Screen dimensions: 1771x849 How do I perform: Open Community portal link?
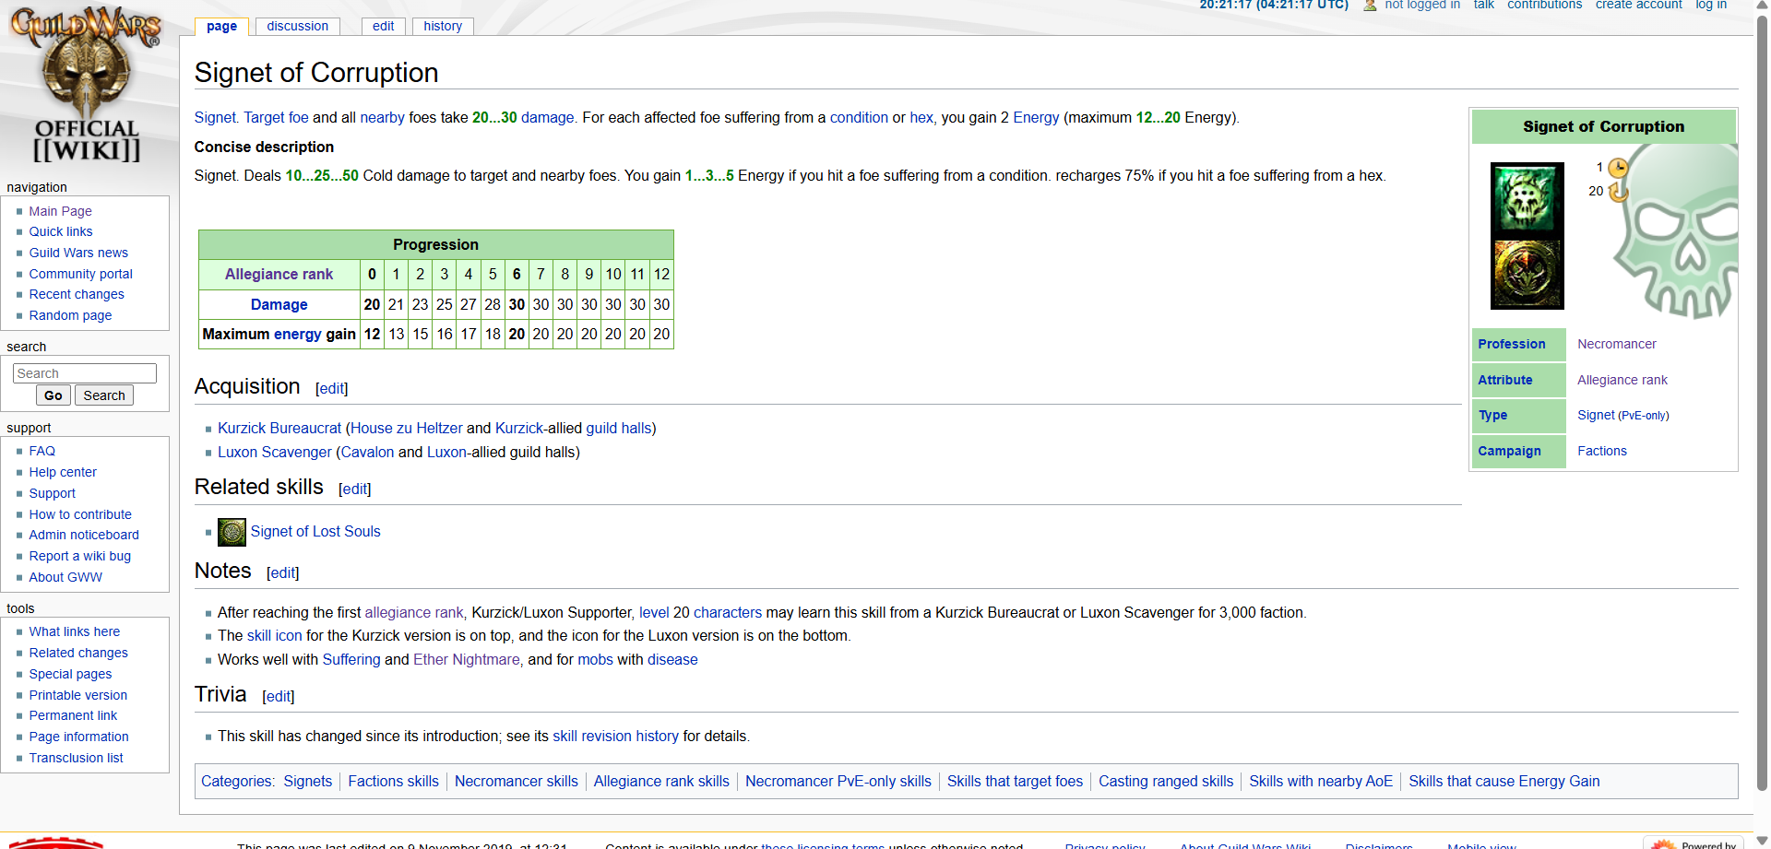(x=80, y=274)
